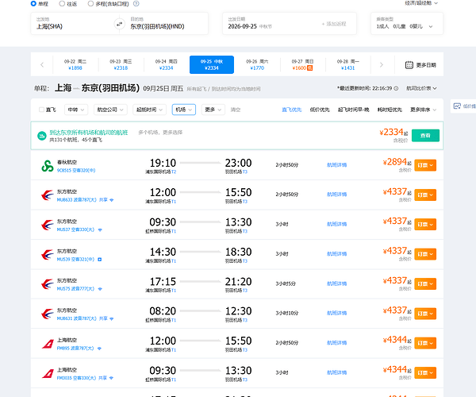Sort flights by lowest price first
This screenshot has height=397, width=476.
click(x=320, y=110)
